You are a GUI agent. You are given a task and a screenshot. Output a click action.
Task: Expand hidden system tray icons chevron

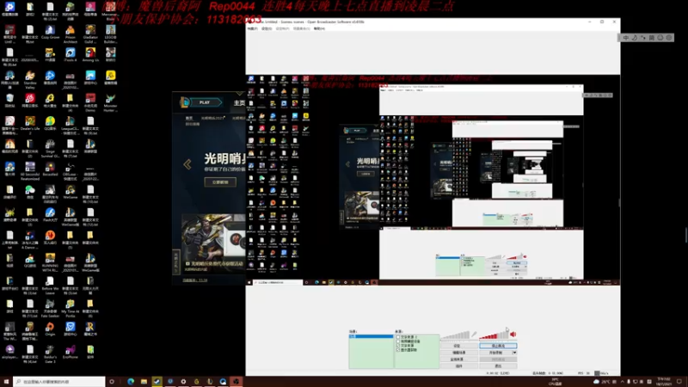pos(622,382)
